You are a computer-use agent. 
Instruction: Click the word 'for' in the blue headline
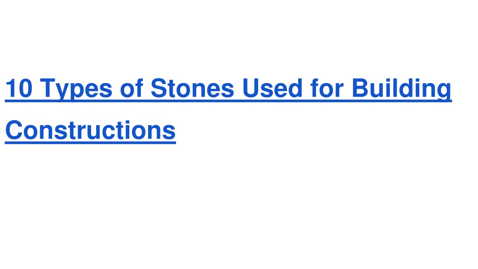click(x=327, y=88)
